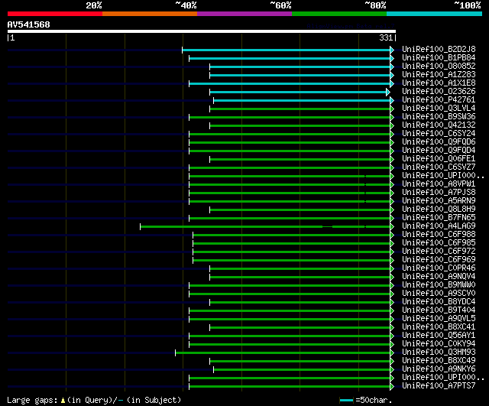489x406 pixels.
Task: Select the UniRef100_Q42132 label
Action: click(x=439, y=125)
